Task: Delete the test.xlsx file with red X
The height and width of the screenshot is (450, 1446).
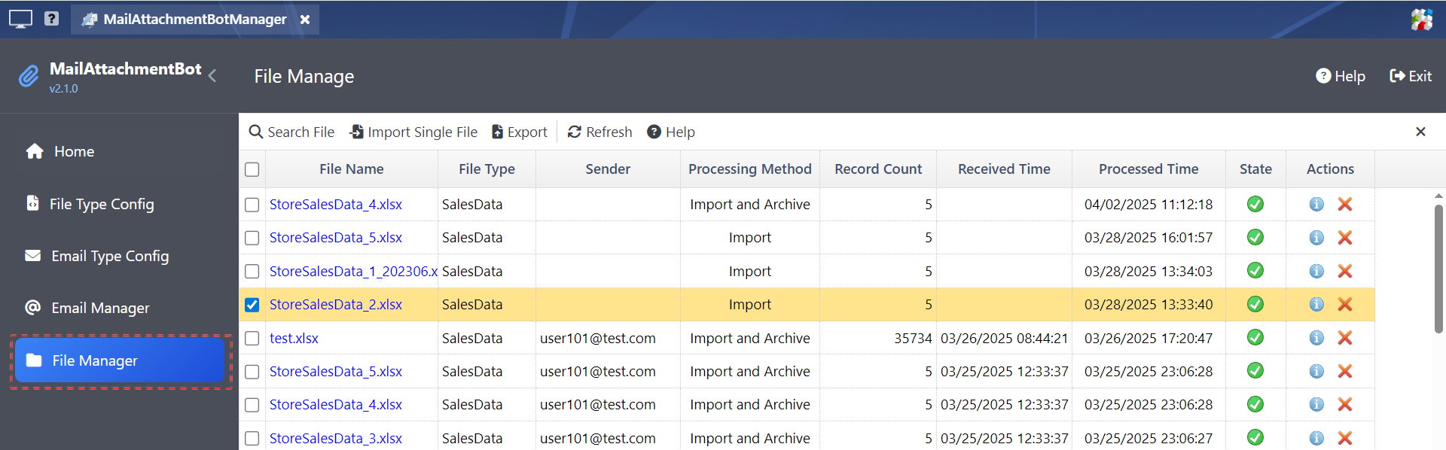Action: (x=1344, y=338)
